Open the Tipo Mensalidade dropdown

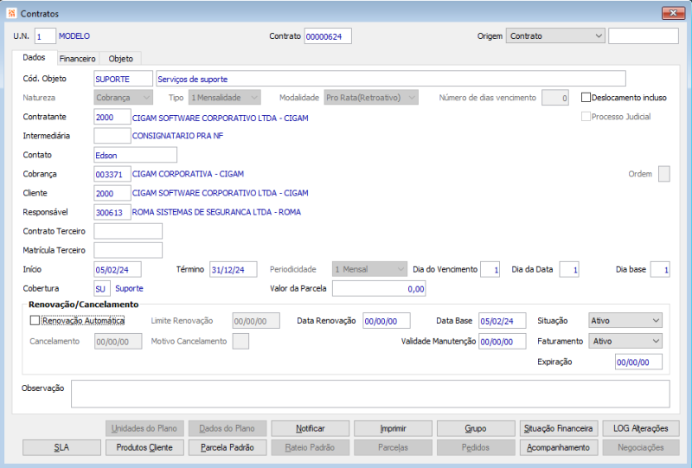pos(225,98)
